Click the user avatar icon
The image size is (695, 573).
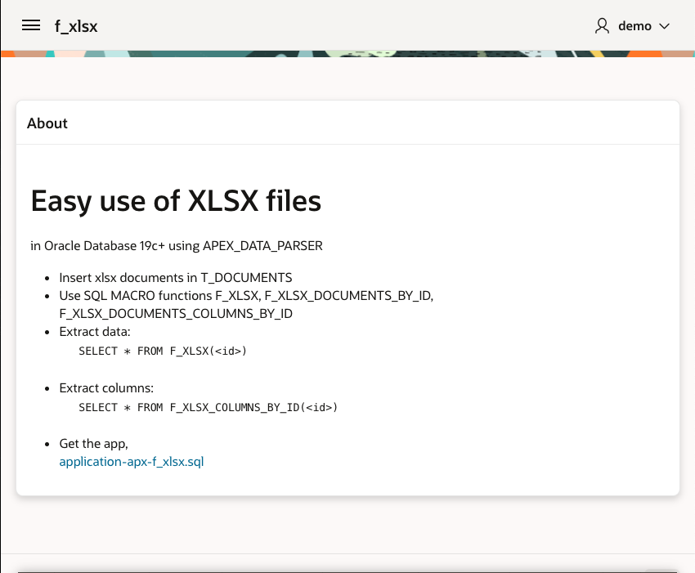tap(602, 25)
